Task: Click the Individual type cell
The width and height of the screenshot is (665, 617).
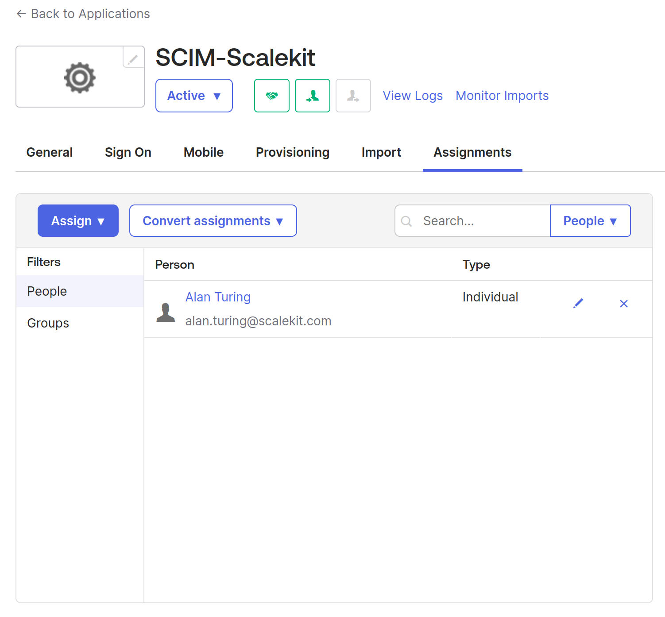Action: [x=490, y=297]
